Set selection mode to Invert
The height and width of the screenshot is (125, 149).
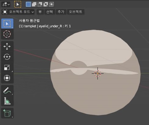(46, 4)
